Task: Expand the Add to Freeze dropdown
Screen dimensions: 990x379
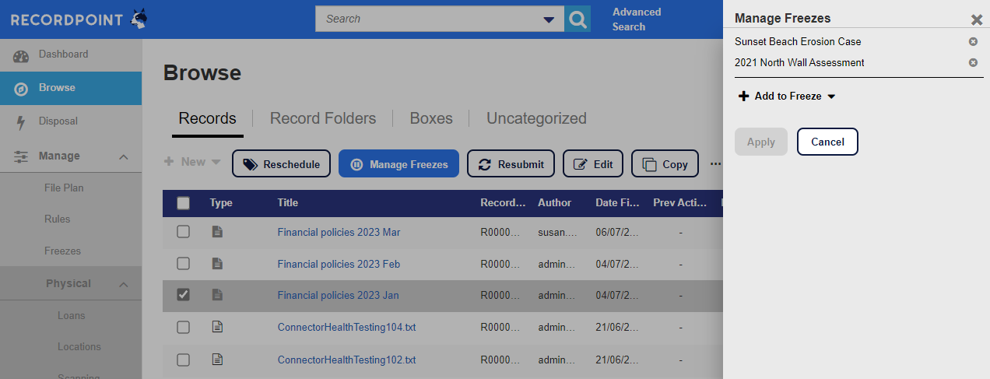Action: pyautogui.click(x=786, y=97)
